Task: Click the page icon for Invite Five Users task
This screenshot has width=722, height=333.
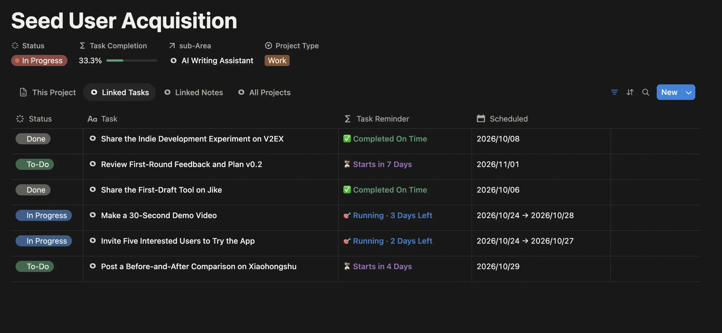Action: point(92,240)
